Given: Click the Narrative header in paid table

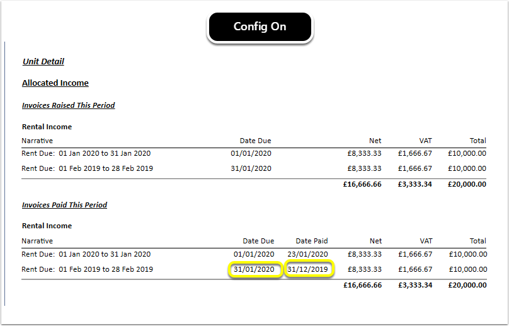Looking at the screenshot, I should (x=37, y=241).
